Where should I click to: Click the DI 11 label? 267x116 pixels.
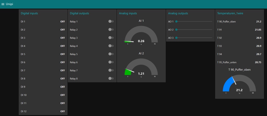tap(24, 103)
